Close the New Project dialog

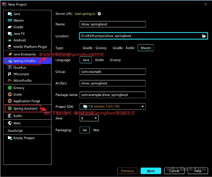point(206,4)
